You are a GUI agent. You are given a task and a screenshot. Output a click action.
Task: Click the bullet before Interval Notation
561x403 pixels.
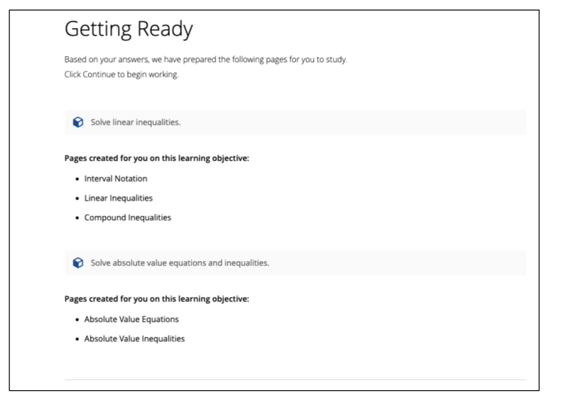coord(78,179)
